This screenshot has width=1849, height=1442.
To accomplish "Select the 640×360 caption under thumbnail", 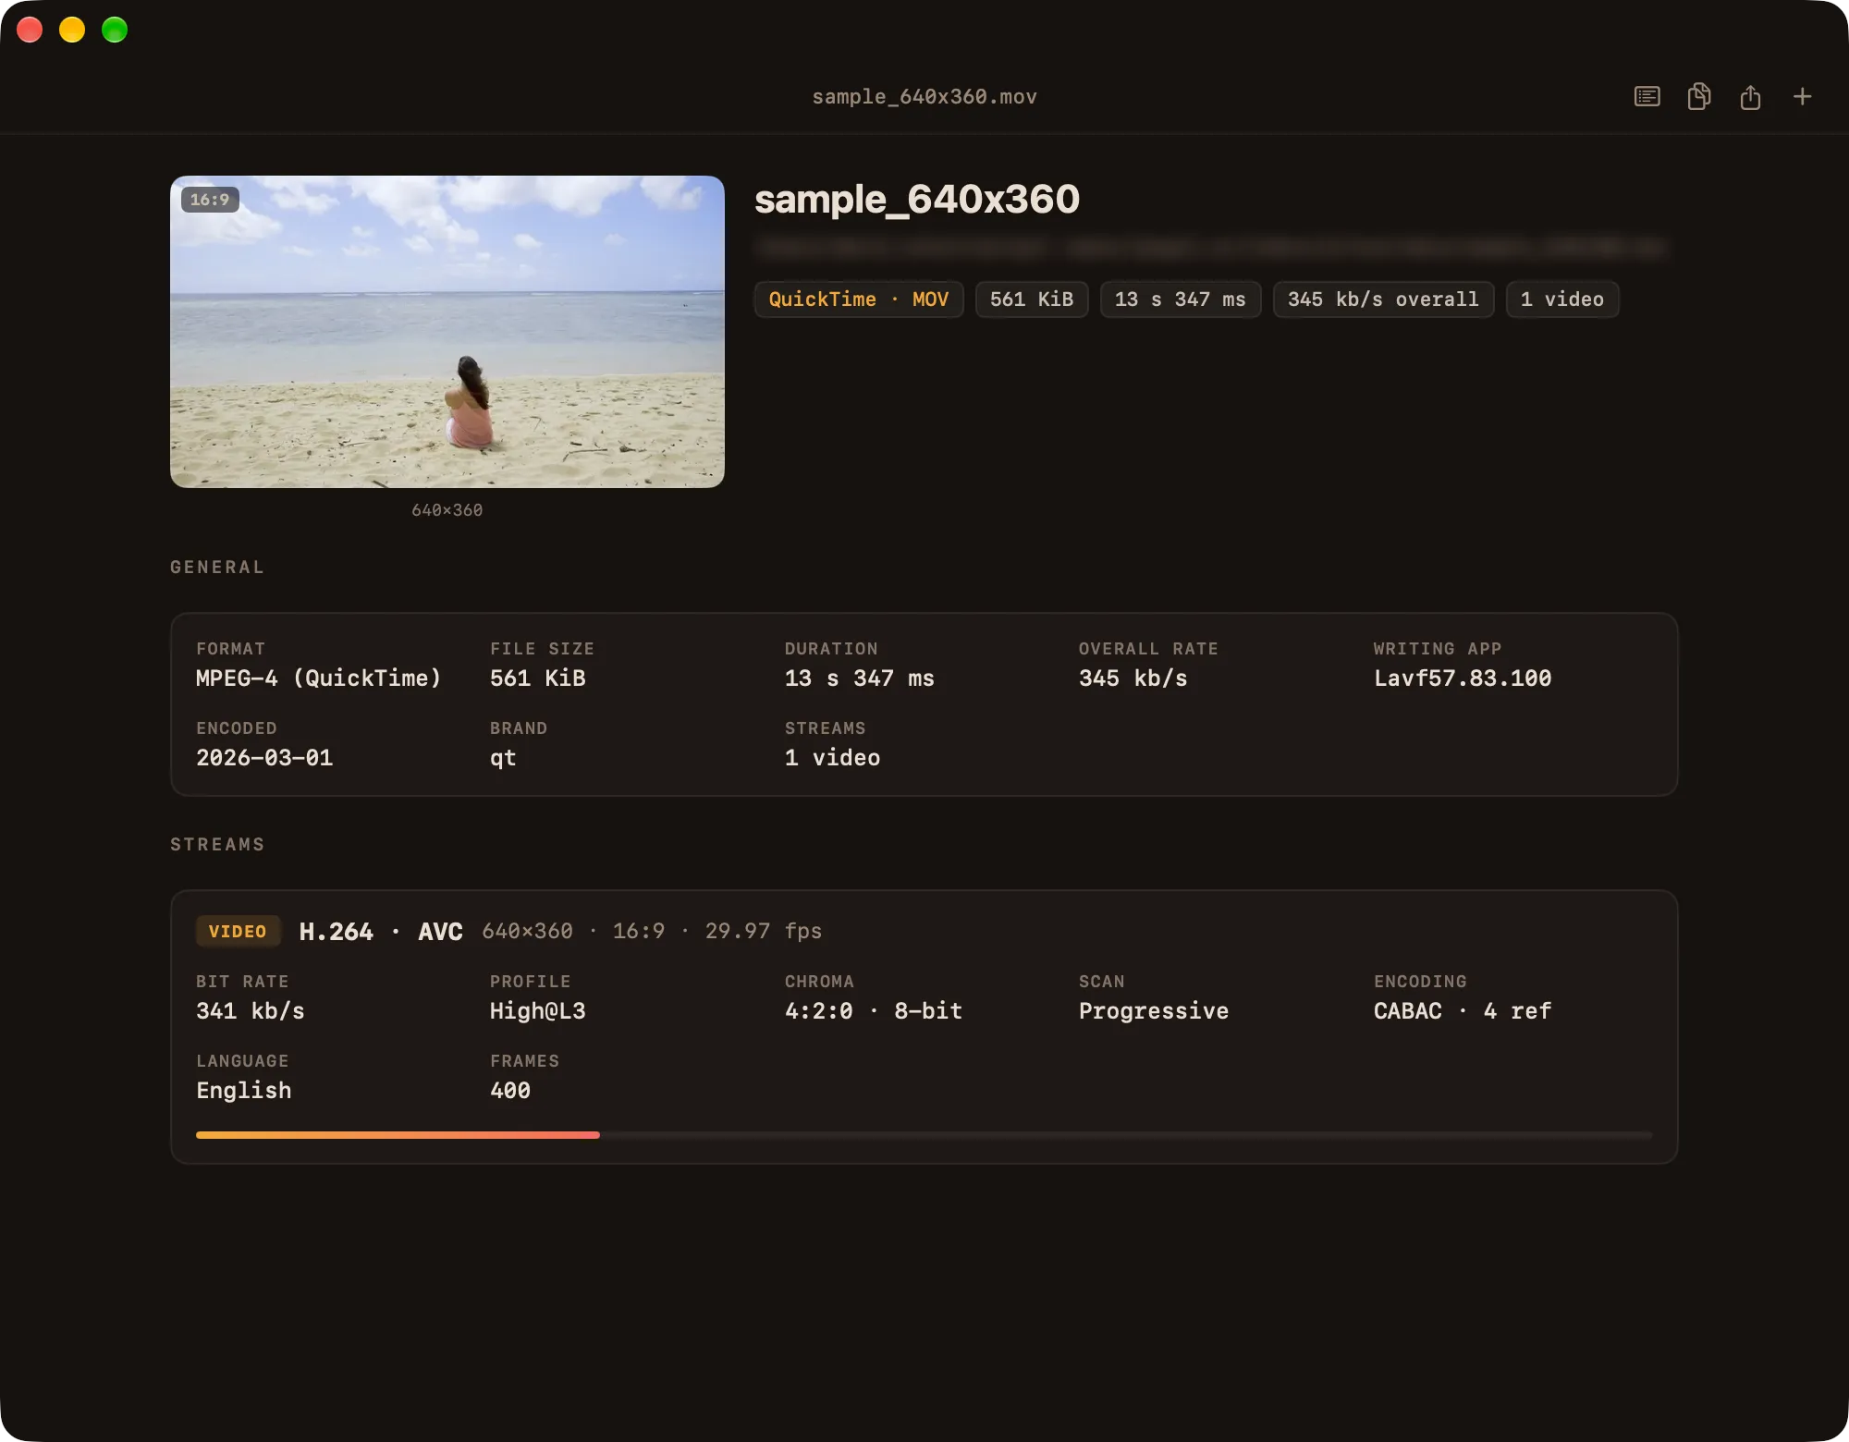I will 447,510.
